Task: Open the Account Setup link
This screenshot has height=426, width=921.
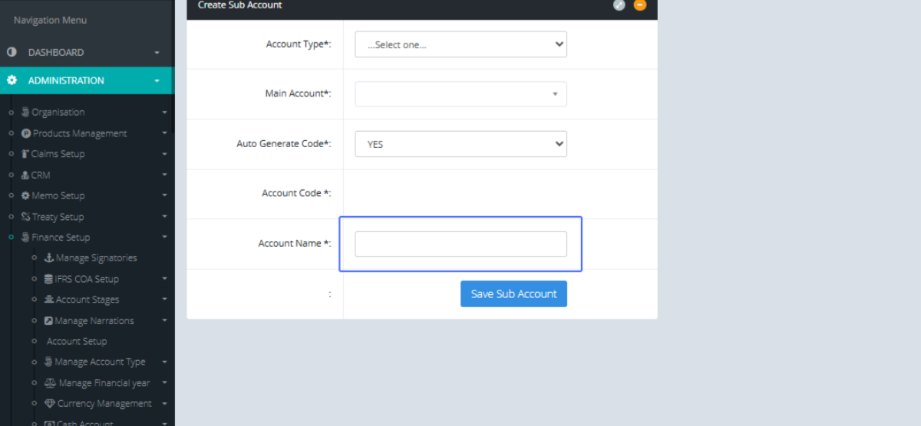Action: click(77, 342)
